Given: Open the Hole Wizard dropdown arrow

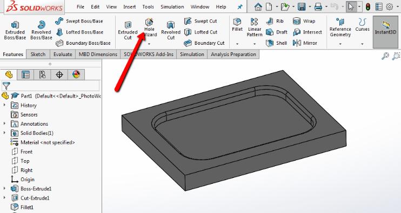Looking at the screenshot, I should pyautogui.click(x=149, y=44).
